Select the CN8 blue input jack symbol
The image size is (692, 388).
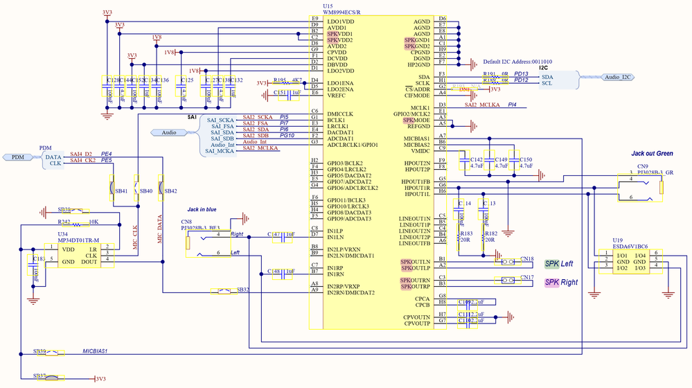pos(209,243)
